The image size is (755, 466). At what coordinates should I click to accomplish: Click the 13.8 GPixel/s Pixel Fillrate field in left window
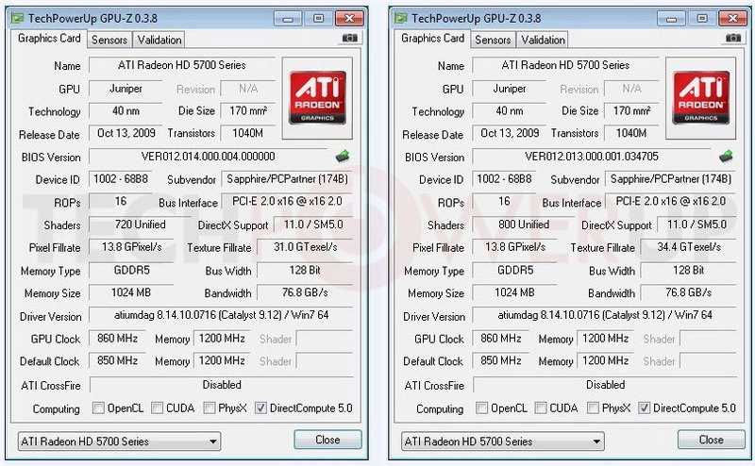(x=131, y=247)
